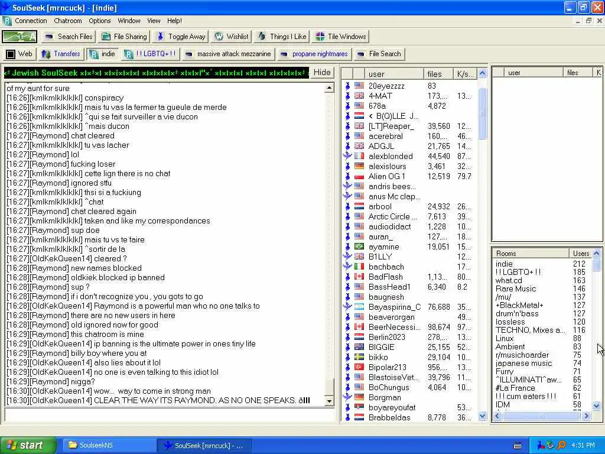Open File Sharing settings
605x454 pixels.
tap(124, 37)
